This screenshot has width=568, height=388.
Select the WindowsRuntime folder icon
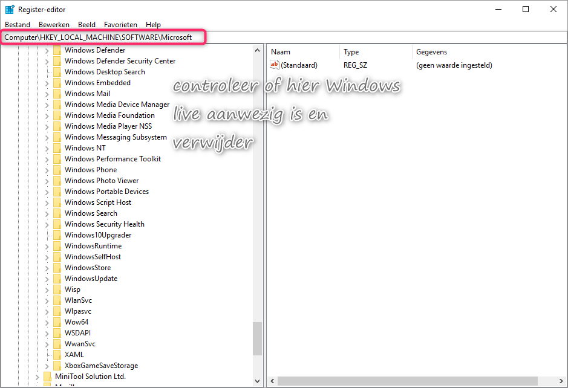[57, 246]
